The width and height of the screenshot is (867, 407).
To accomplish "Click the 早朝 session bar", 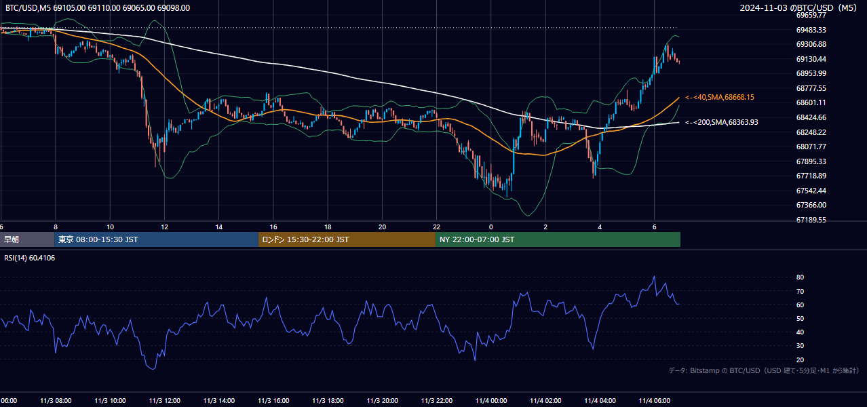I will click(x=26, y=239).
